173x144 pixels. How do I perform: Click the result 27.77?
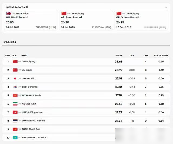pos(119,112)
